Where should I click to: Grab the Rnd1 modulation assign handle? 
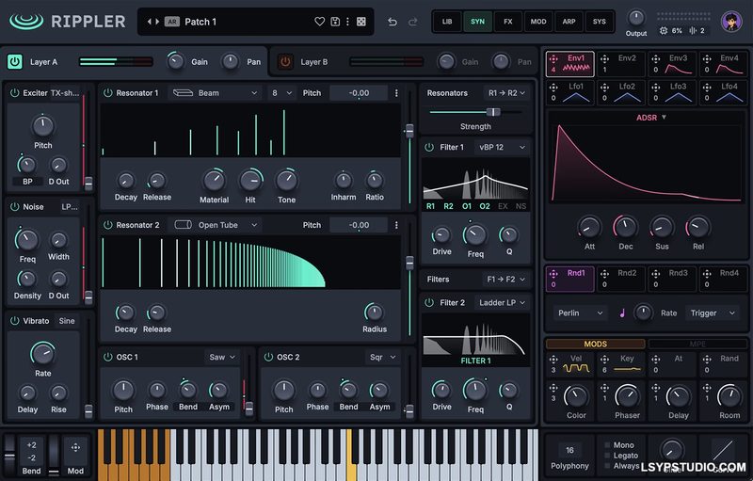[553, 273]
